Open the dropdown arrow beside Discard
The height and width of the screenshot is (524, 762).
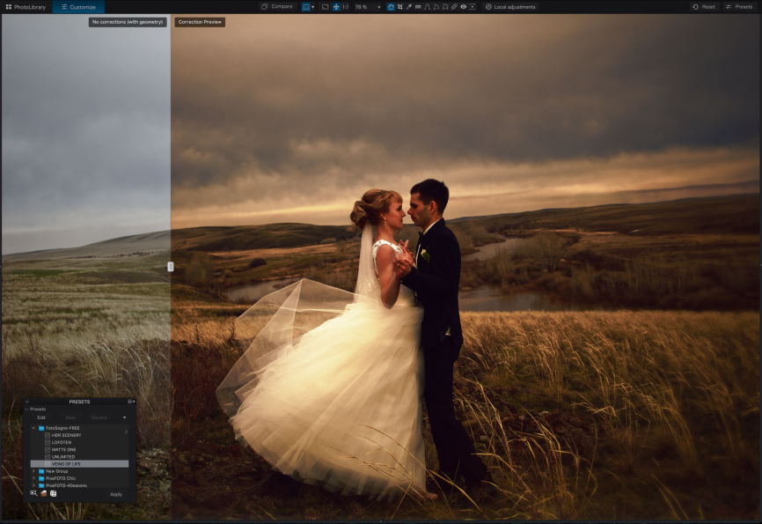pyautogui.click(x=124, y=417)
